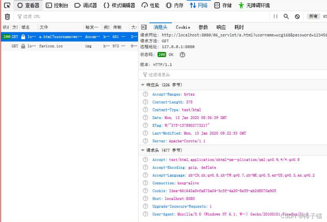Open the 控制台 panel tab
This screenshot has width=327, height=222.
tap(57, 5)
